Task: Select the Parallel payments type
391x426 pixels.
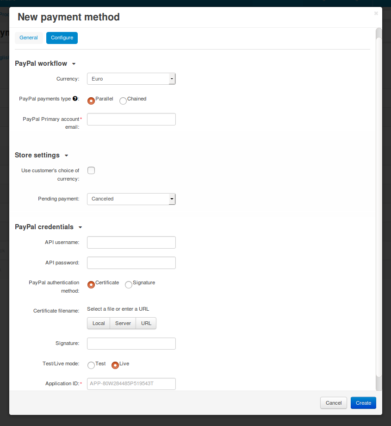Action: click(91, 101)
